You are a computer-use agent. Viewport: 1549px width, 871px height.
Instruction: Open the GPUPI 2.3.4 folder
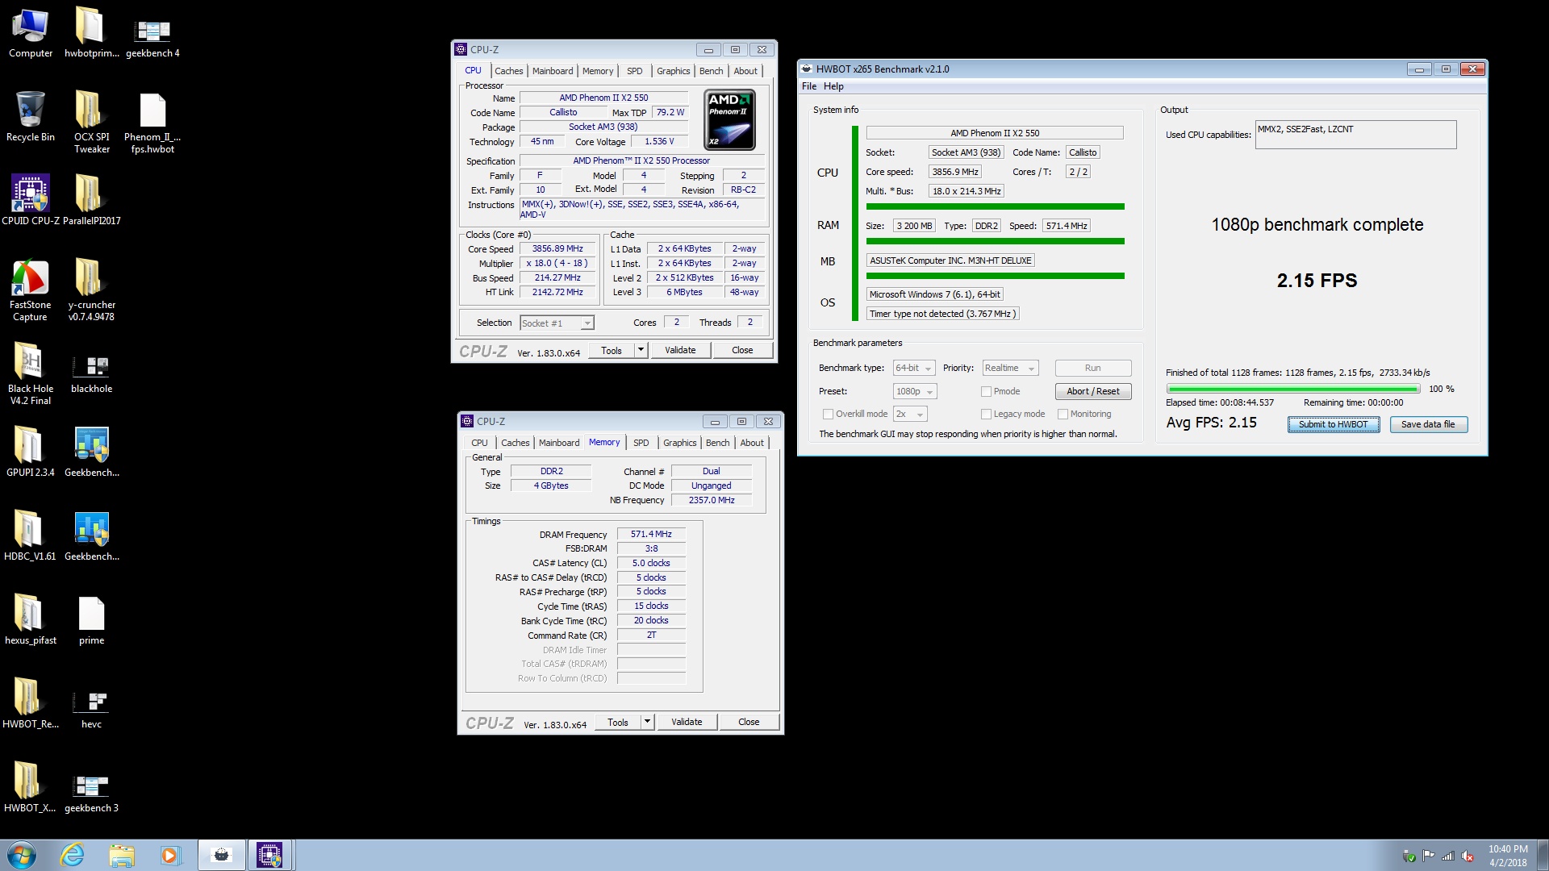(31, 452)
